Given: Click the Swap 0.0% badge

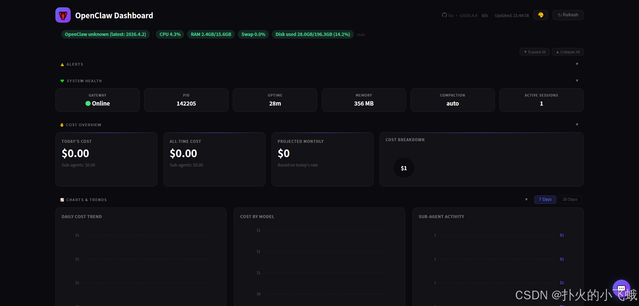Looking at the screenshot, I should pos(253,34).
